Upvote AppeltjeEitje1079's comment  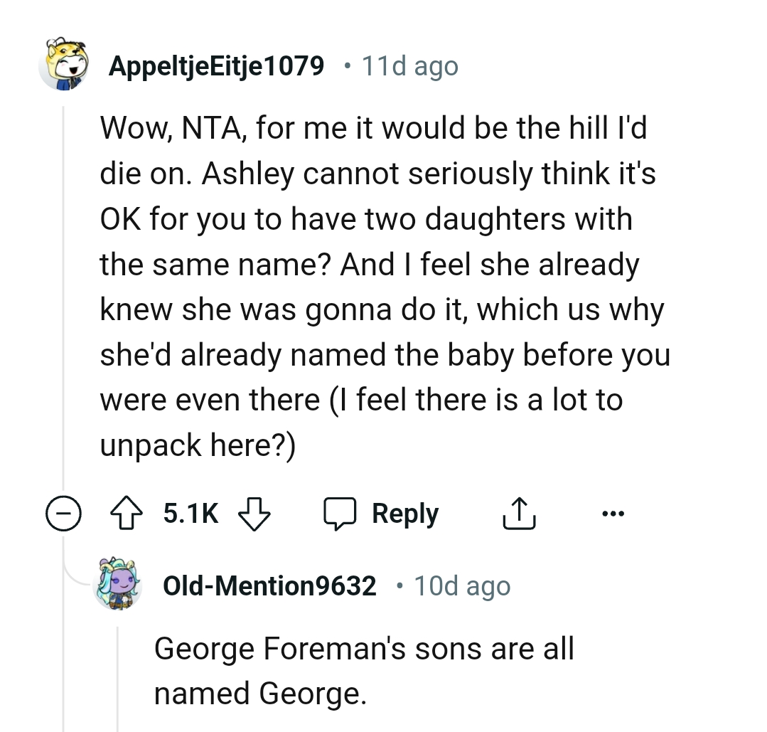[x=127, y=512]
